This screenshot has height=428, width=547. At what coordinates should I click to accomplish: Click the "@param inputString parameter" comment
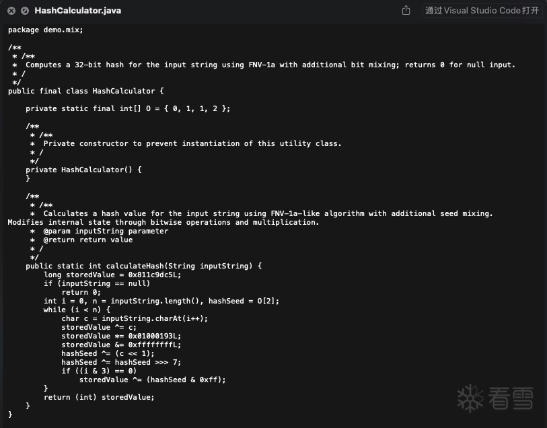106,231
